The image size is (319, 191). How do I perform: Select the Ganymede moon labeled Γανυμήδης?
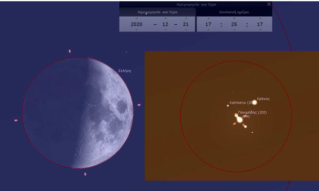[236, 115]
